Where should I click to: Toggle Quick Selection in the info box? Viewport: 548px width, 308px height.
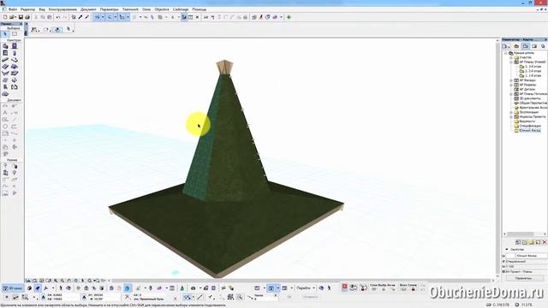pos(57,30)
